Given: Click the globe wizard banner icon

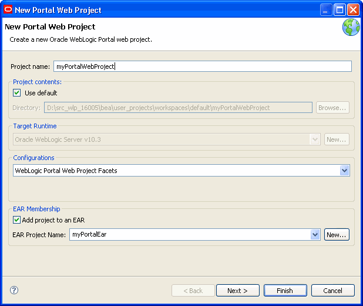Looking at the screenshot, I should click(x=351, y=27).
